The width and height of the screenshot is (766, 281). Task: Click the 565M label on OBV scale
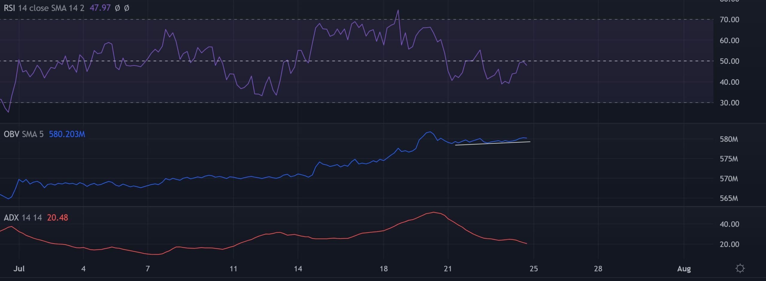[x=729, y=198]
